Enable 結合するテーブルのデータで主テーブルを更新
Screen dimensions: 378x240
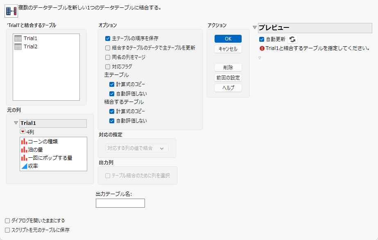(108, 48)
